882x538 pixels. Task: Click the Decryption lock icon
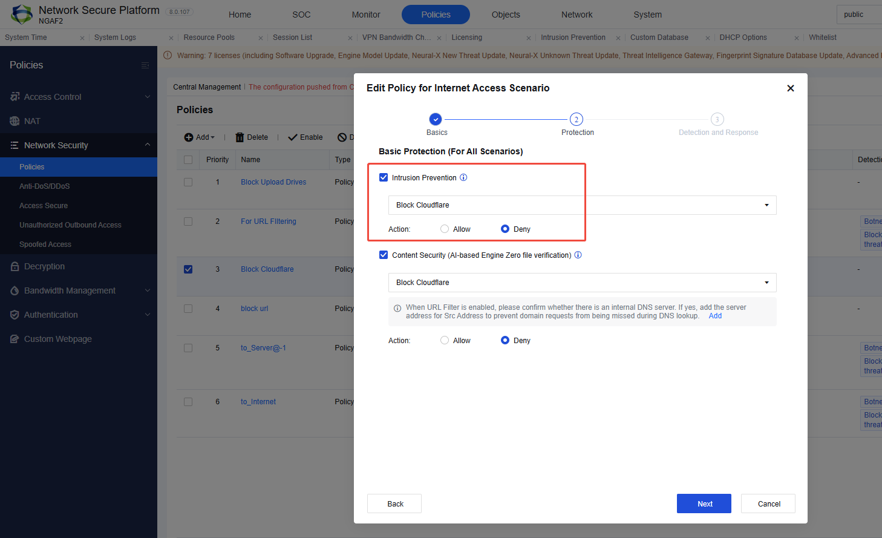click(15, 266)
